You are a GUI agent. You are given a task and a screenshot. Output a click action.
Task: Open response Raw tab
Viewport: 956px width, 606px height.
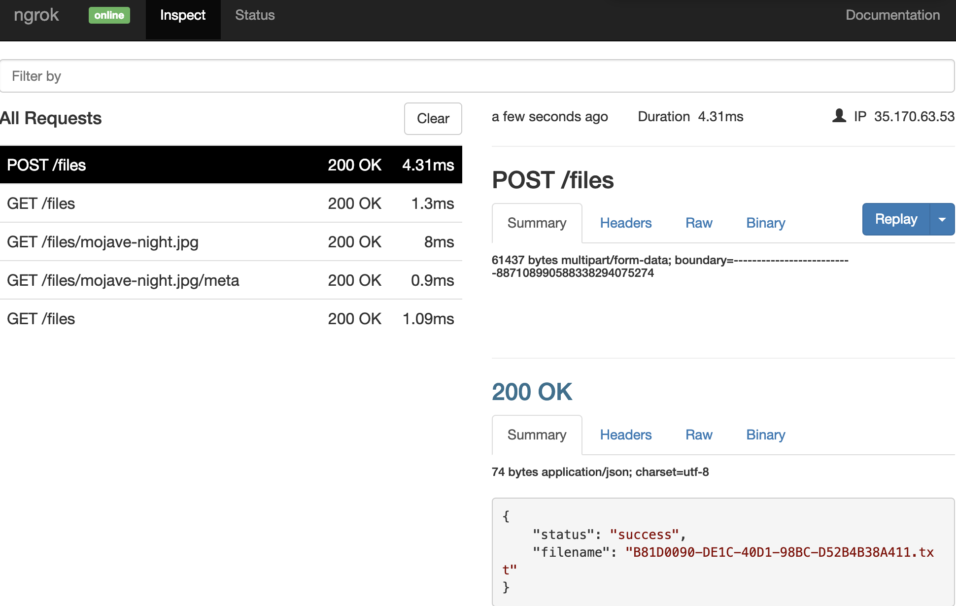click(698, 435)
